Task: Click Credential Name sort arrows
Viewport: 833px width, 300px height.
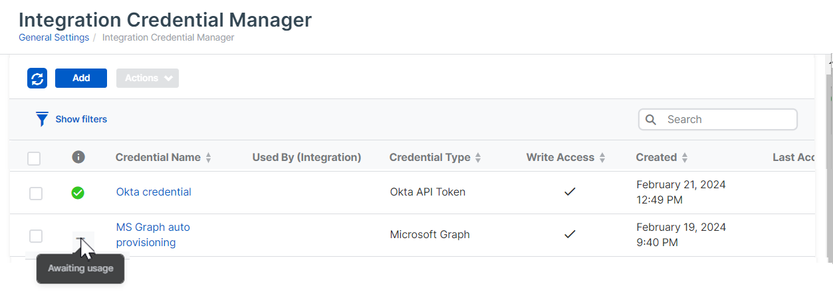Action: tap(208, 158)
